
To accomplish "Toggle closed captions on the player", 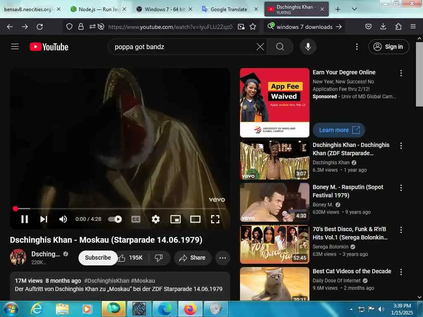I will 135,219.
